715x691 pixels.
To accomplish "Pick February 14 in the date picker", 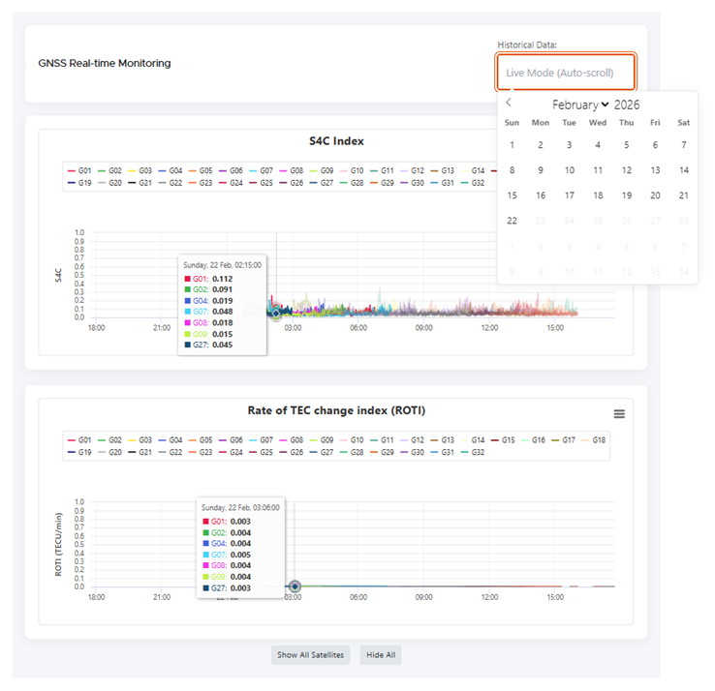I will coord(683,170).
